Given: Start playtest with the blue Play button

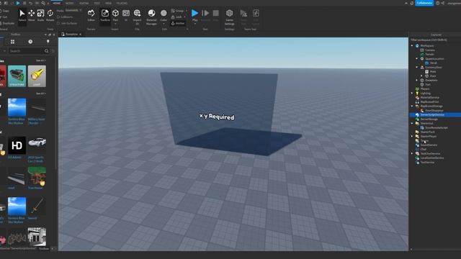Looking at the screenshot, I should click(x=194, y=13).
